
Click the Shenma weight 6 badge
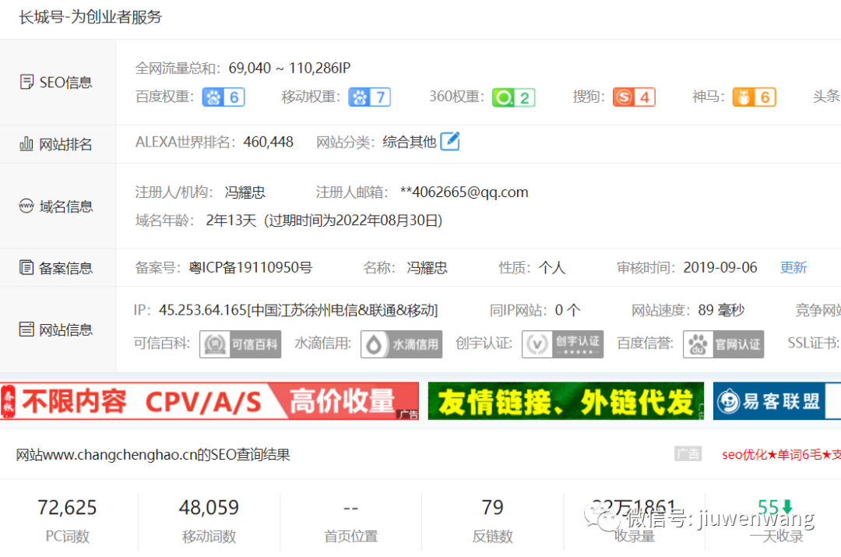754,97
